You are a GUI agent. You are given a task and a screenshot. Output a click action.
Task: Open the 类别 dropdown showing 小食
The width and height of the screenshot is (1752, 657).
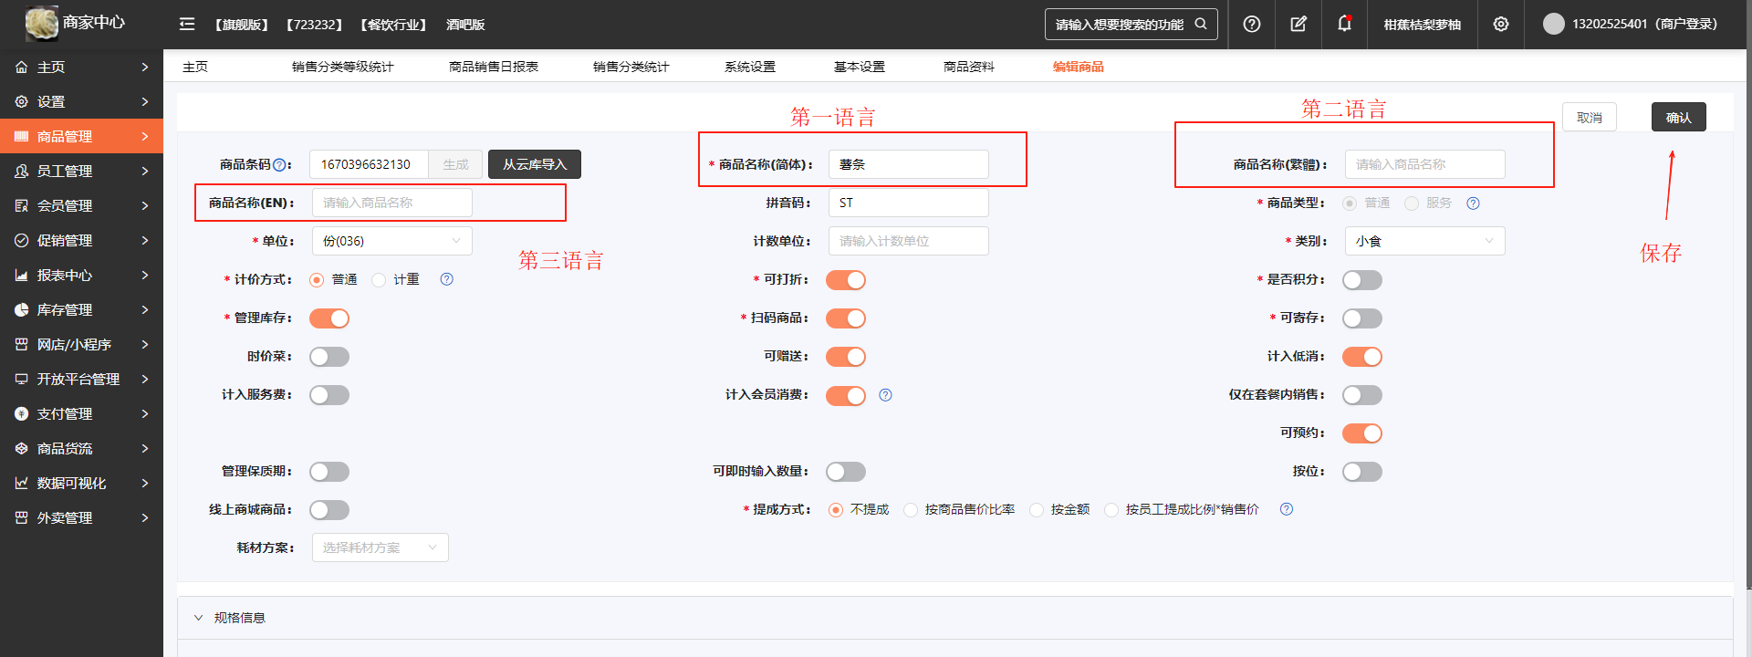point(1423,241)
